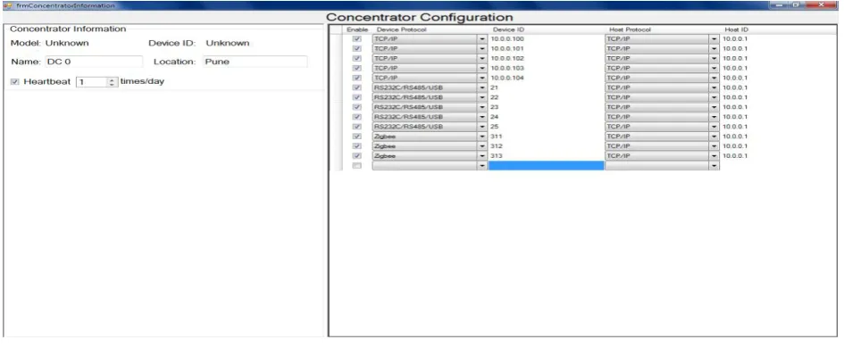Viewport: 844px width, 348px height.
Task: Click the Device Protocol column header
Action: tap(402, 29)
